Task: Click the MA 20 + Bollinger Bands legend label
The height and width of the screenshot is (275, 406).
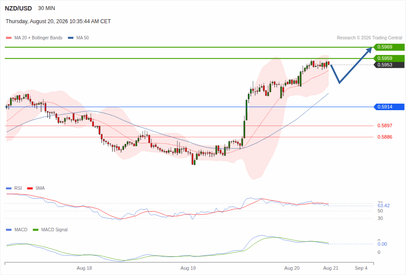Action: pos(38,38)
